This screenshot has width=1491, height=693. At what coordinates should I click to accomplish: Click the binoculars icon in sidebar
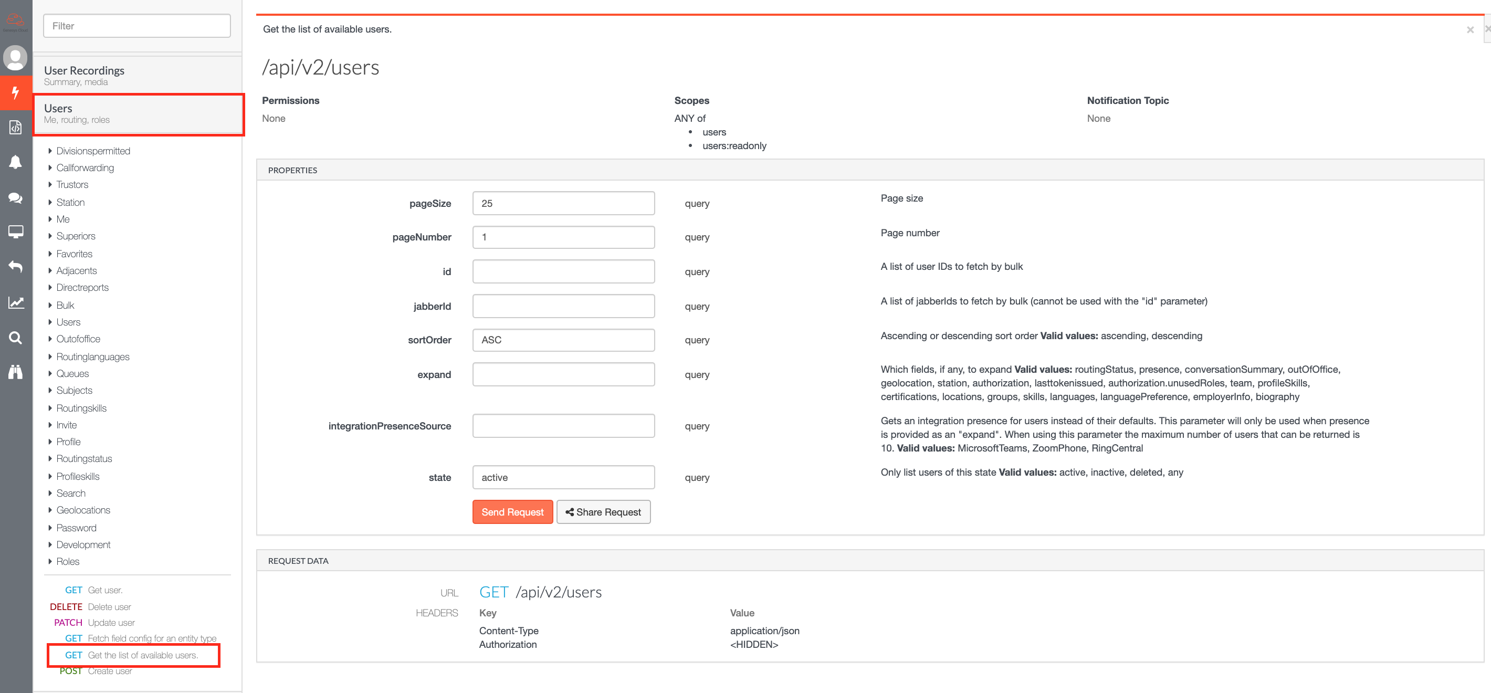(16, 372)
